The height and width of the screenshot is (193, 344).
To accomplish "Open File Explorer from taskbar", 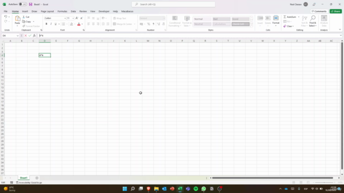I will click(156, 189).
